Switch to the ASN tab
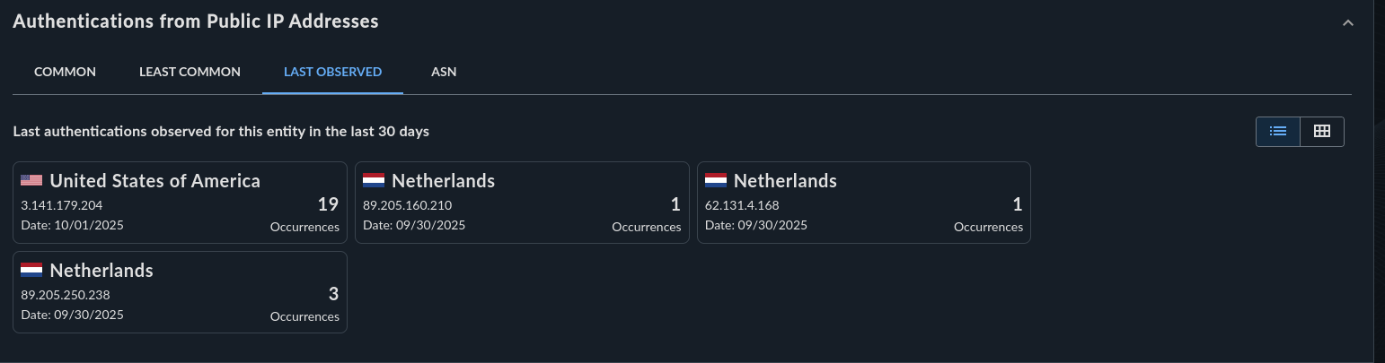 (x=444, y=72)
